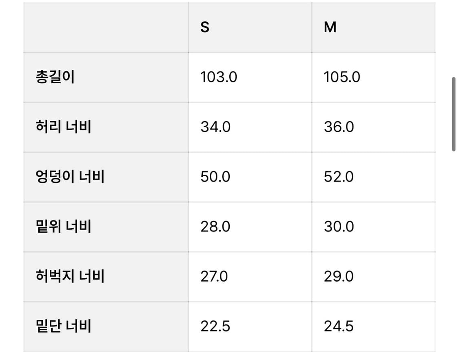Select the 24.5 hem width cell
Screen dimensions: 459x362
373,326
